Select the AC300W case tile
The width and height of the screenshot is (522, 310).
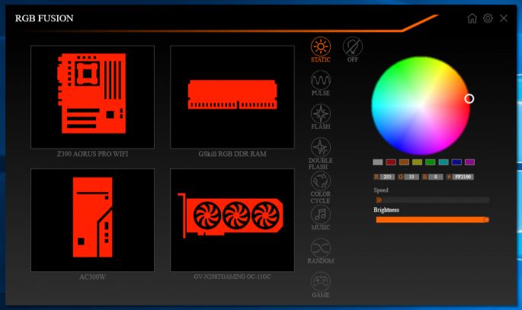click(x=92, y=220)
